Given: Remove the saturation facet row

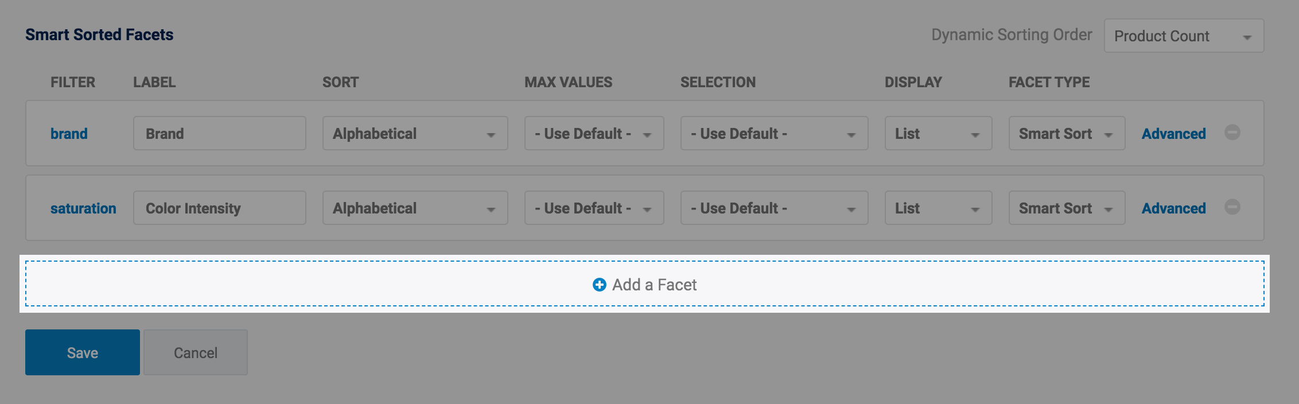Looking at the screenshot, I should click(x=1232, y=207).
